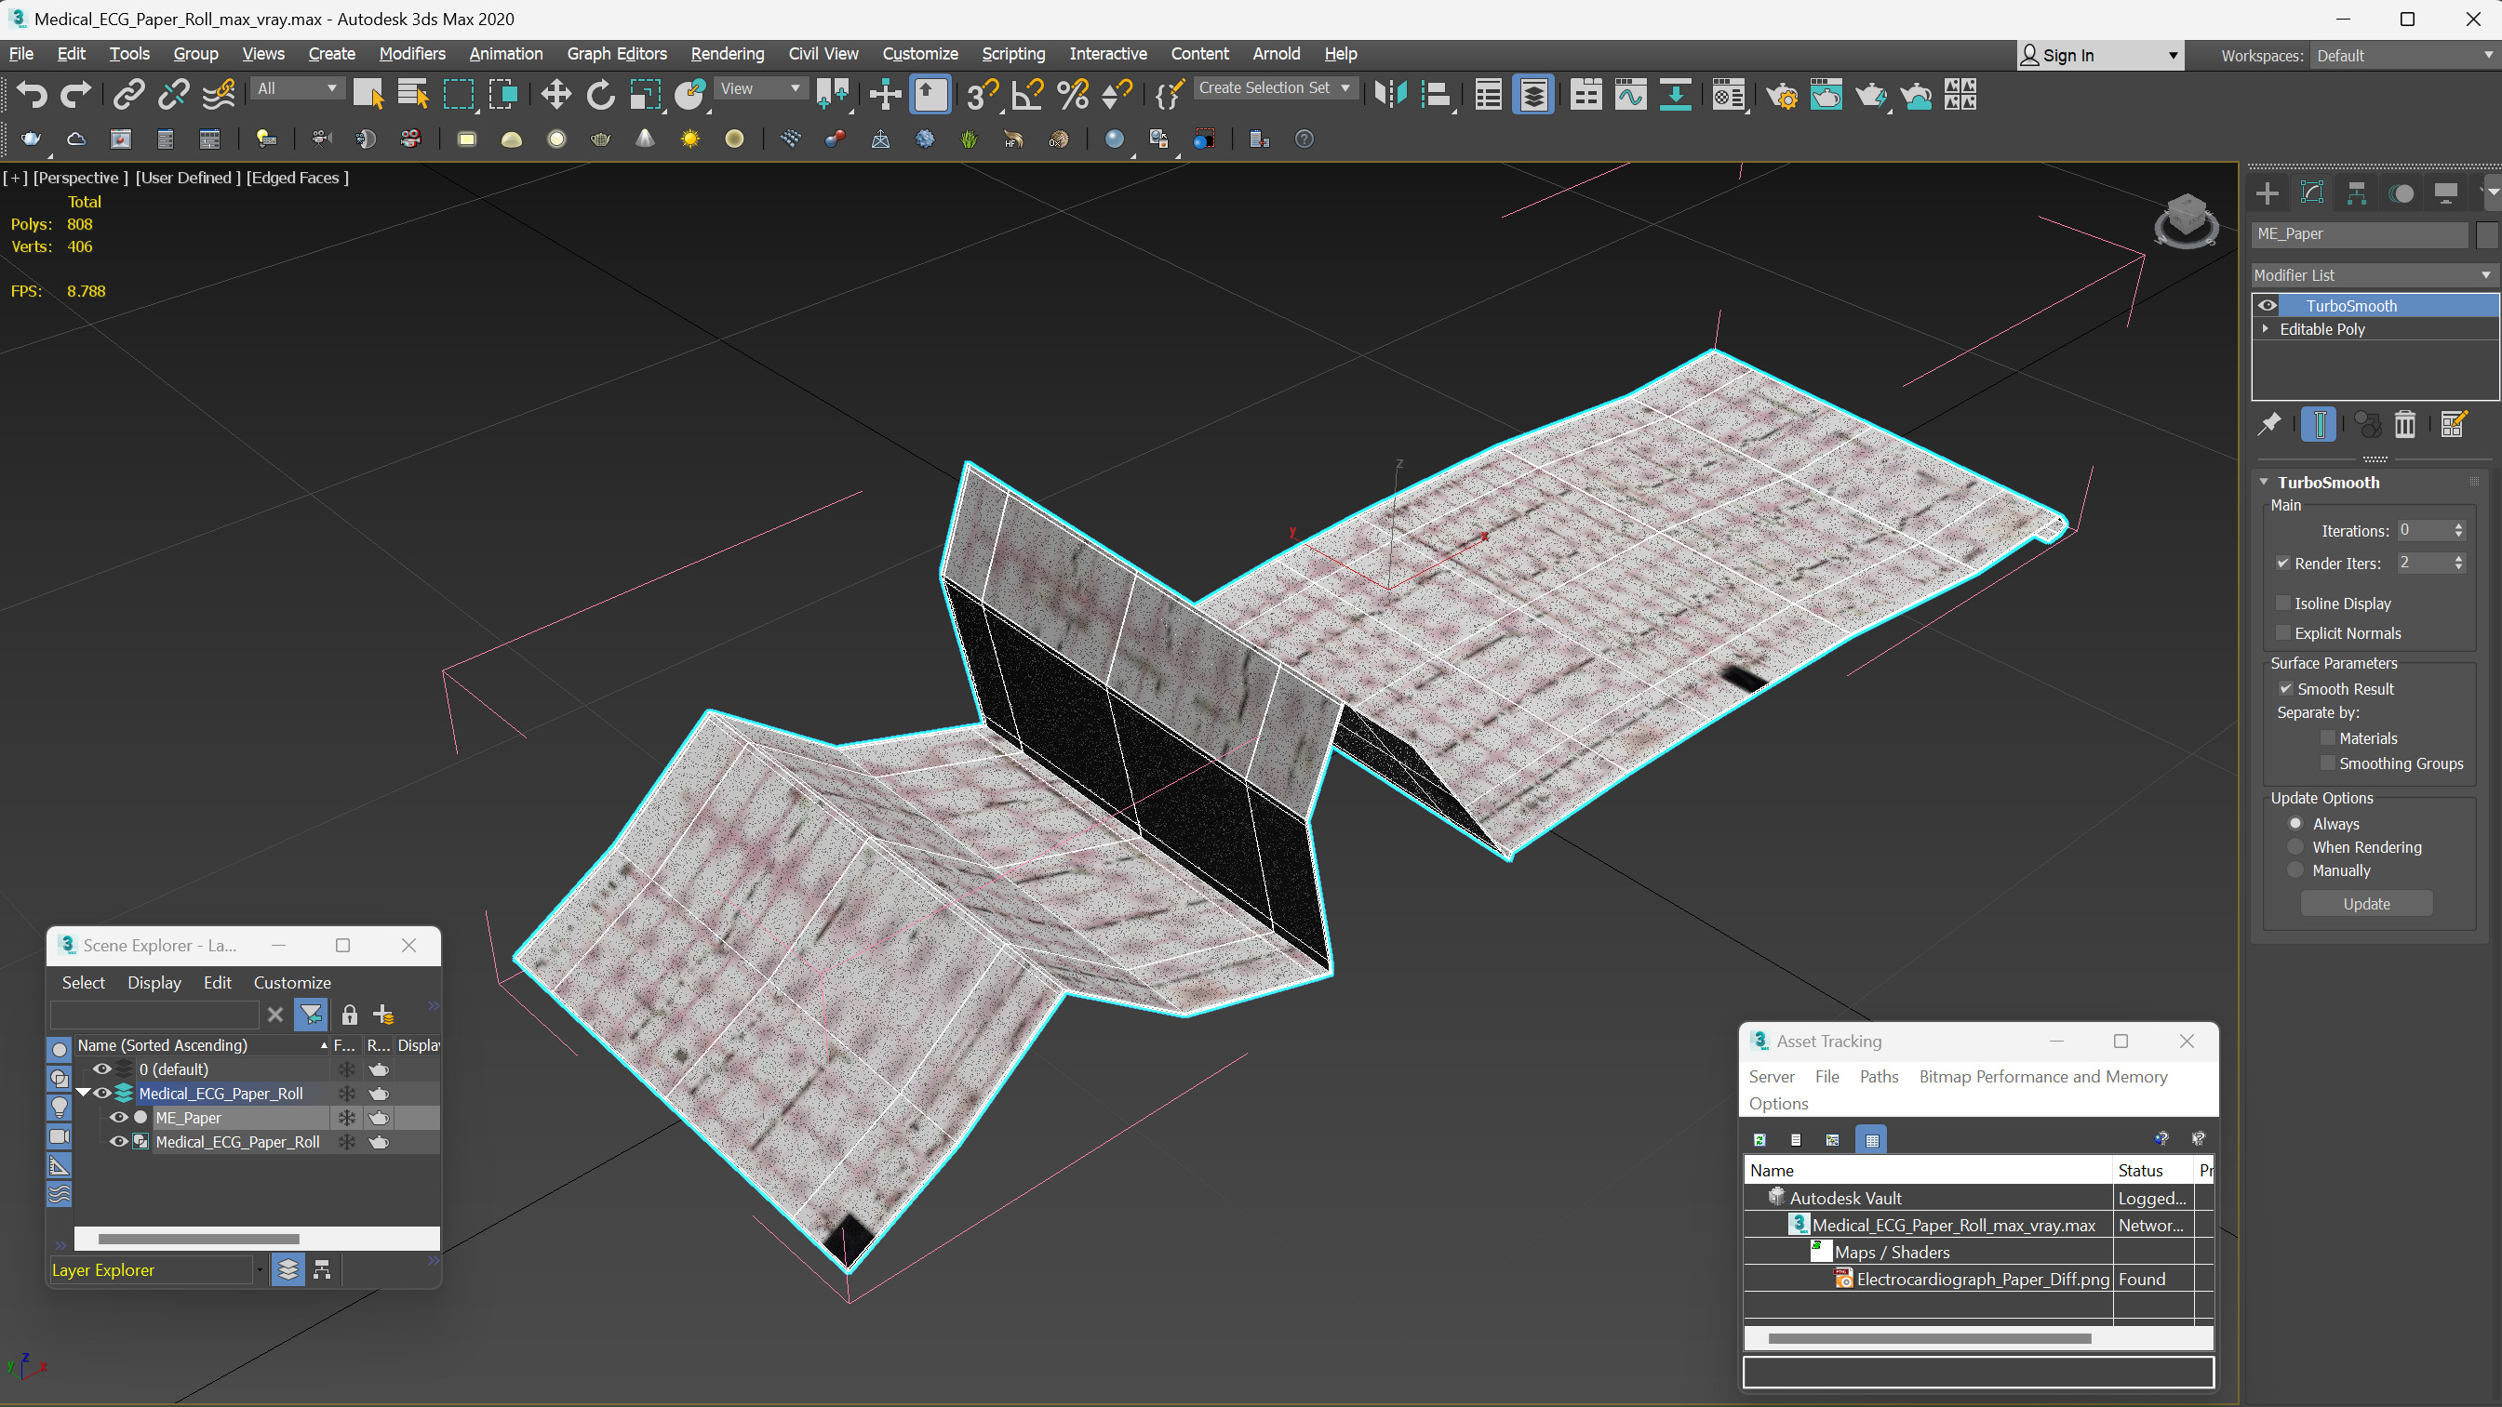The width and height of the screenshot is (2502, 1407).
Task: Open the Rendering menu
Action: click(727, 53)
